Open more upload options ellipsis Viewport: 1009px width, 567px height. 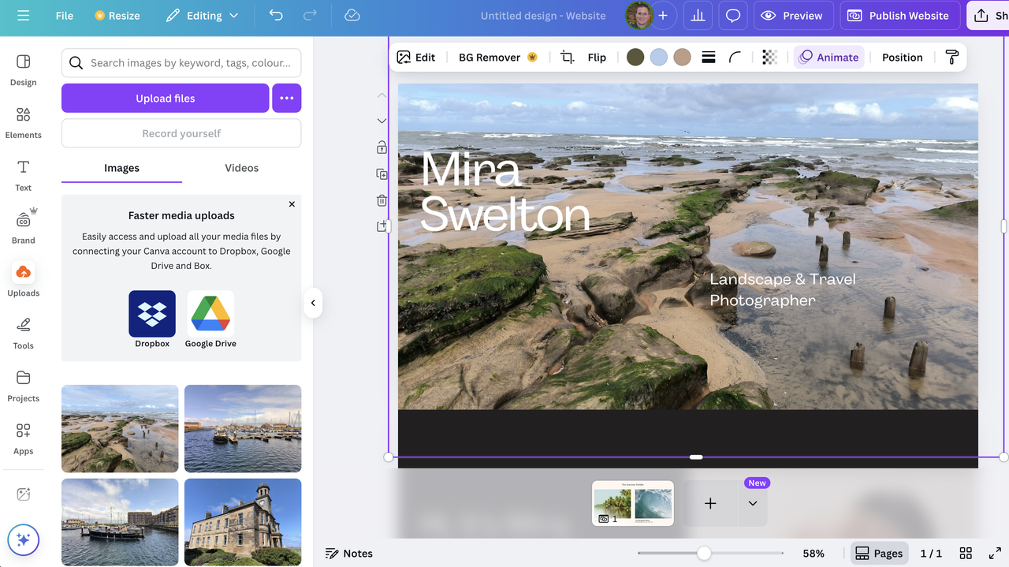pos(287,99)
